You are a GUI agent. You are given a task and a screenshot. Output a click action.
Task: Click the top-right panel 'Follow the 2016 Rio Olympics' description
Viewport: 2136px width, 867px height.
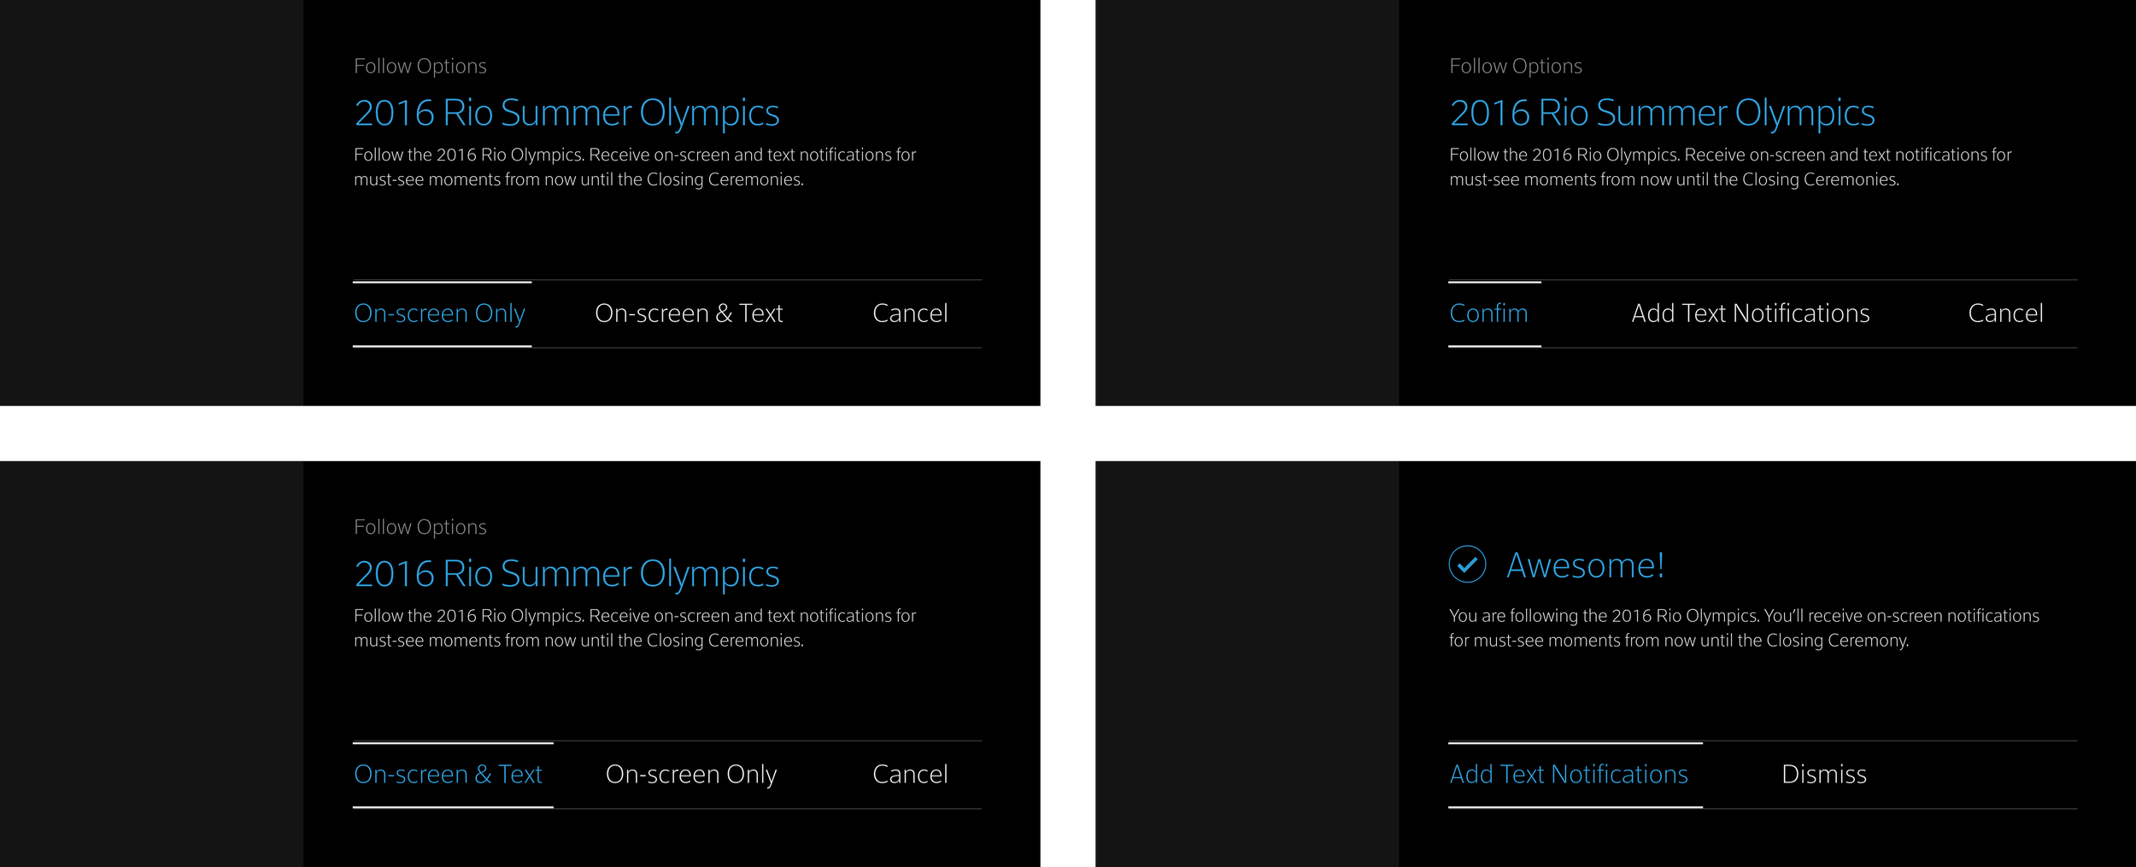point(1730,167)
